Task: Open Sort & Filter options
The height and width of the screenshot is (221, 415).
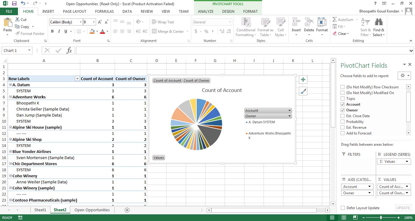Action: tap(365, 27)
